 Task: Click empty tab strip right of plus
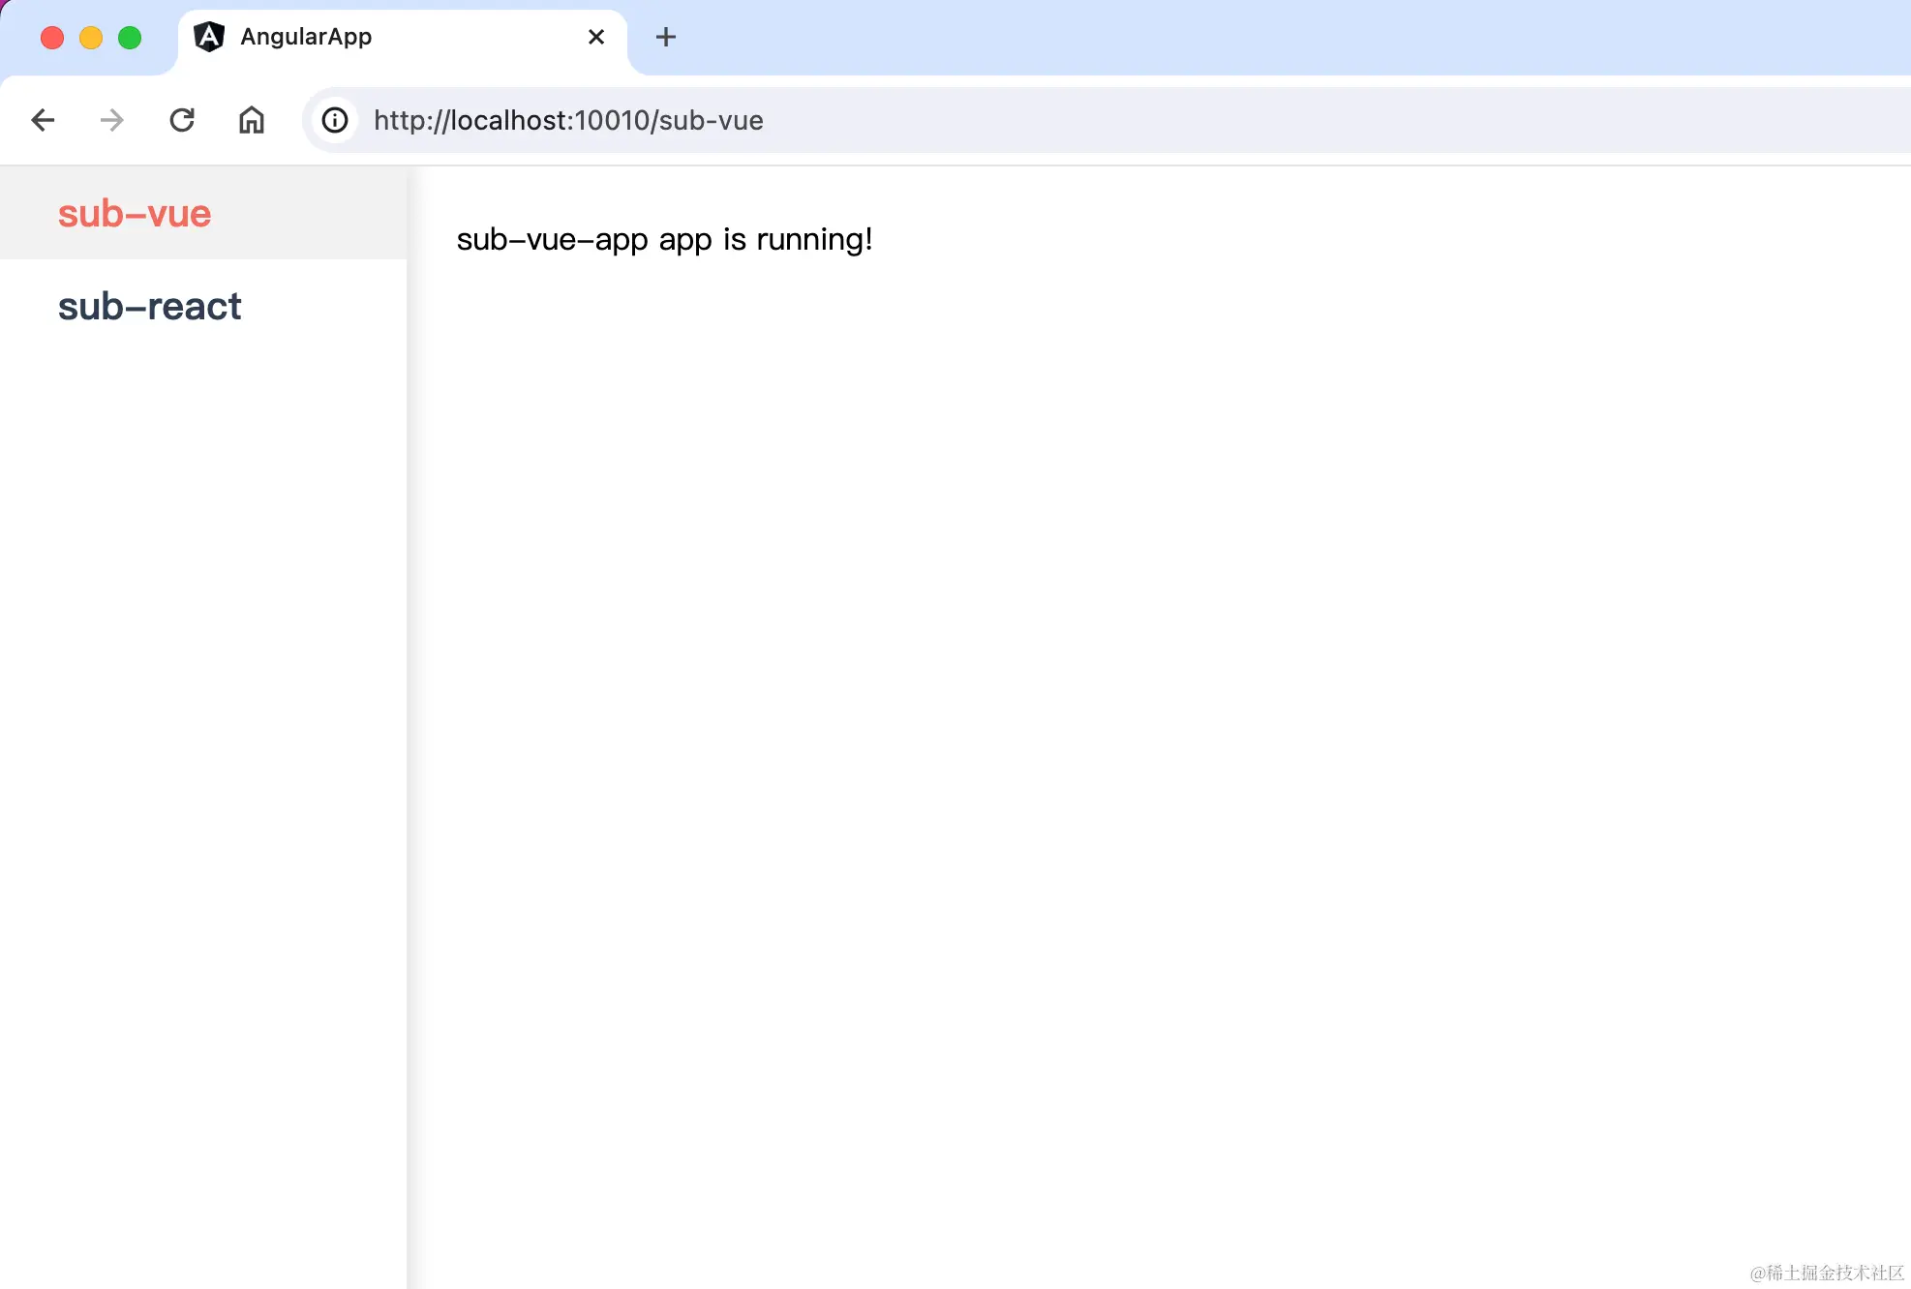pyautogui.click(x=1259, y=37)
